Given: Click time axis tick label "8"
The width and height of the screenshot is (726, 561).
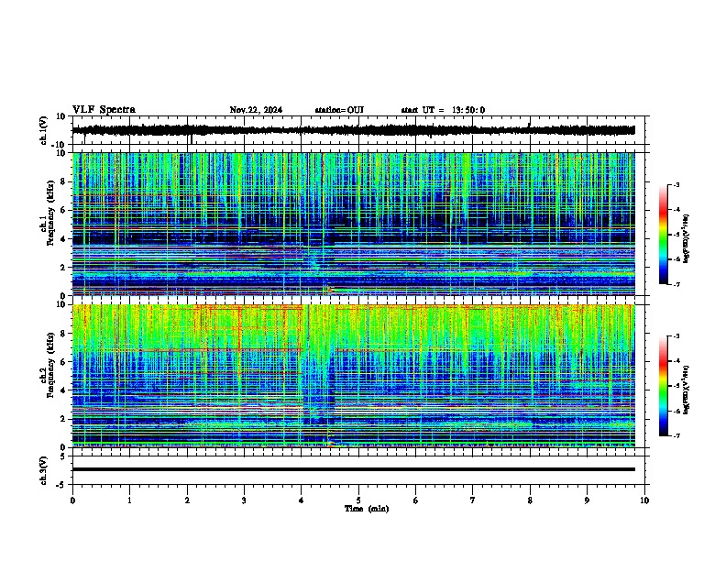Looking at the screenshot, I should pyautogui.click(x=530, y=500).
